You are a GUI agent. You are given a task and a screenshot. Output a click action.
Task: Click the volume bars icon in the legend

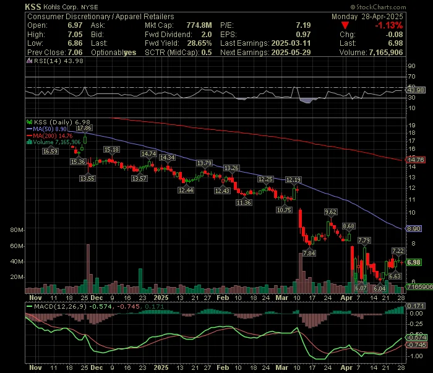[29, 142]
